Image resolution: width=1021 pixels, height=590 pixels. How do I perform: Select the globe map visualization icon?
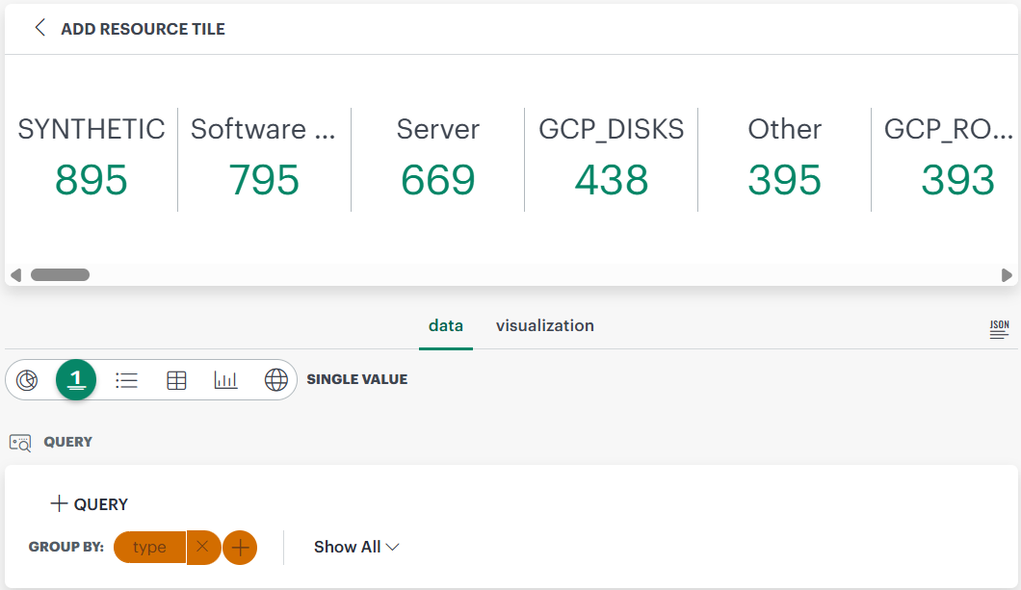[x=276, y=379]
